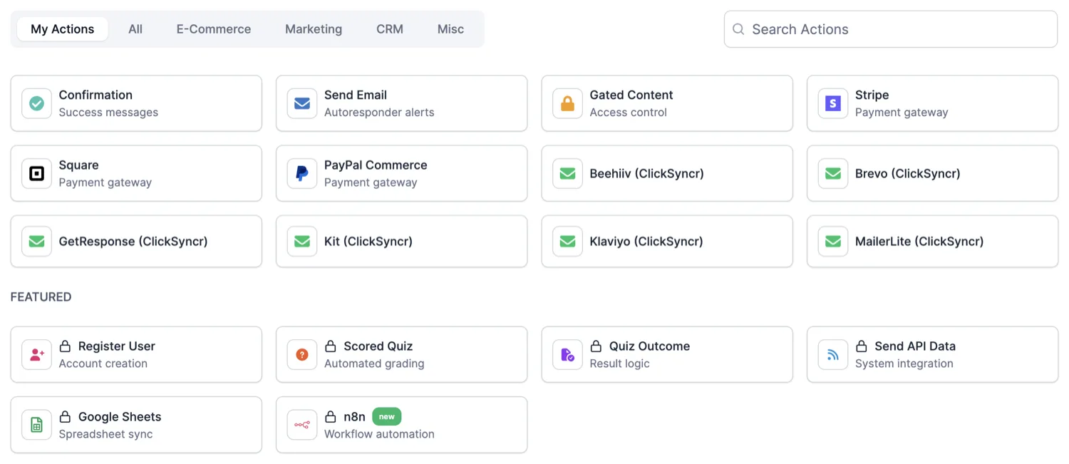This screenshot has width=1069, height=464.
Task: Click the MailerLite green envelope icon
Action: pos(833,242)
